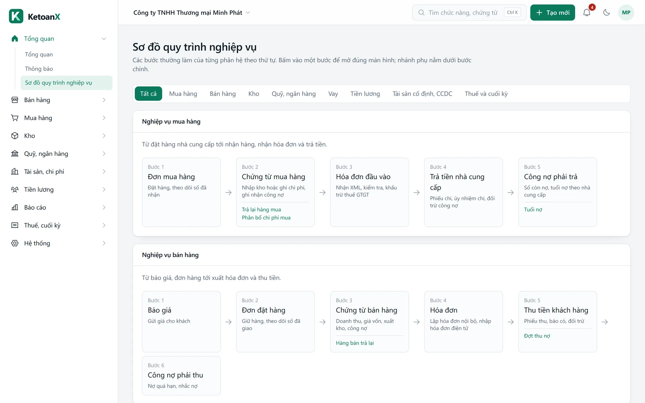Open the Trả lại hàng mua link
645x403 pixels.
[x=261, y=210]
